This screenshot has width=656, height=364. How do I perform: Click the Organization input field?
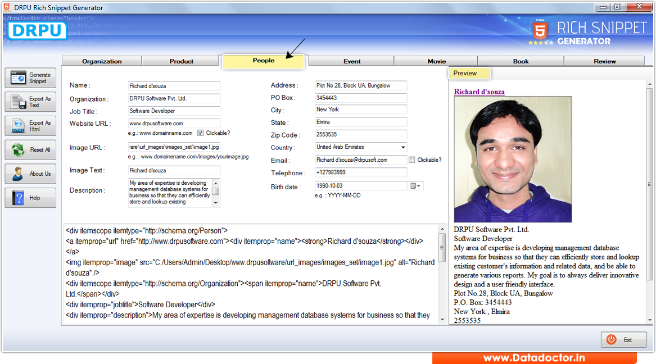tap(174, 98)
